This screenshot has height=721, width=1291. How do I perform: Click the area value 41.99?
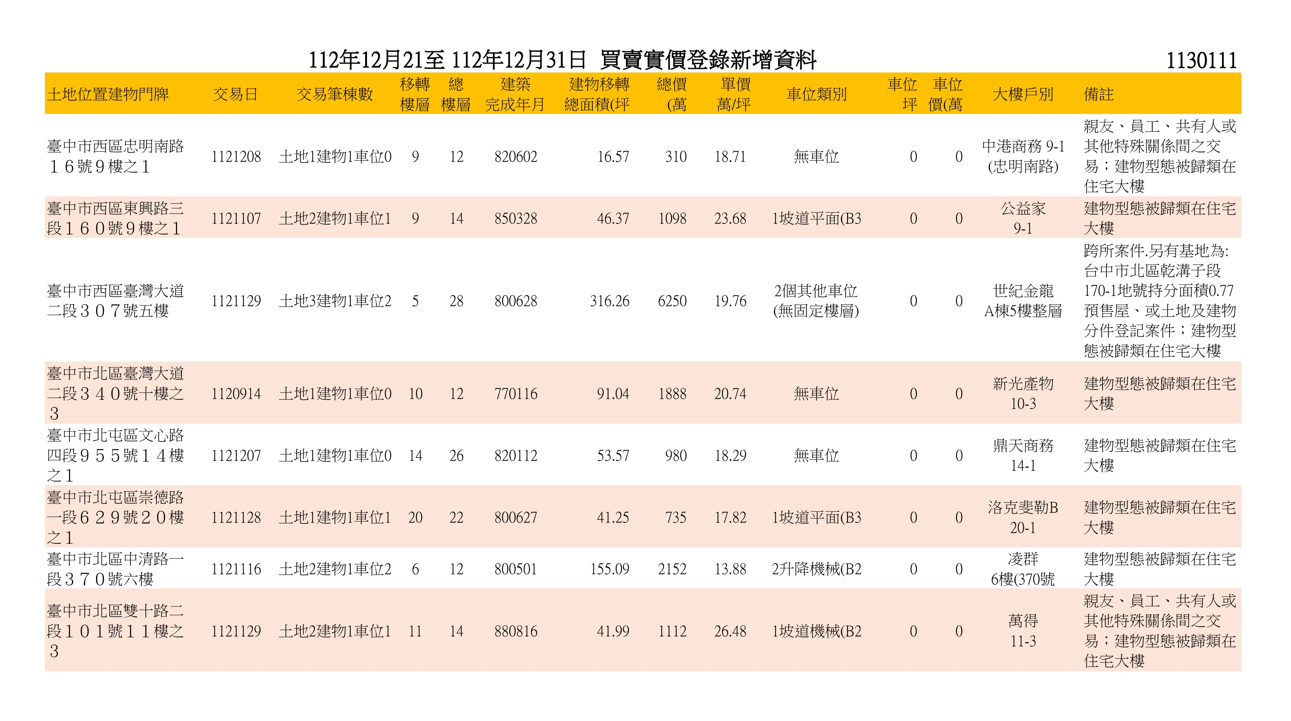pyautogui.click(x=613, y=631)
